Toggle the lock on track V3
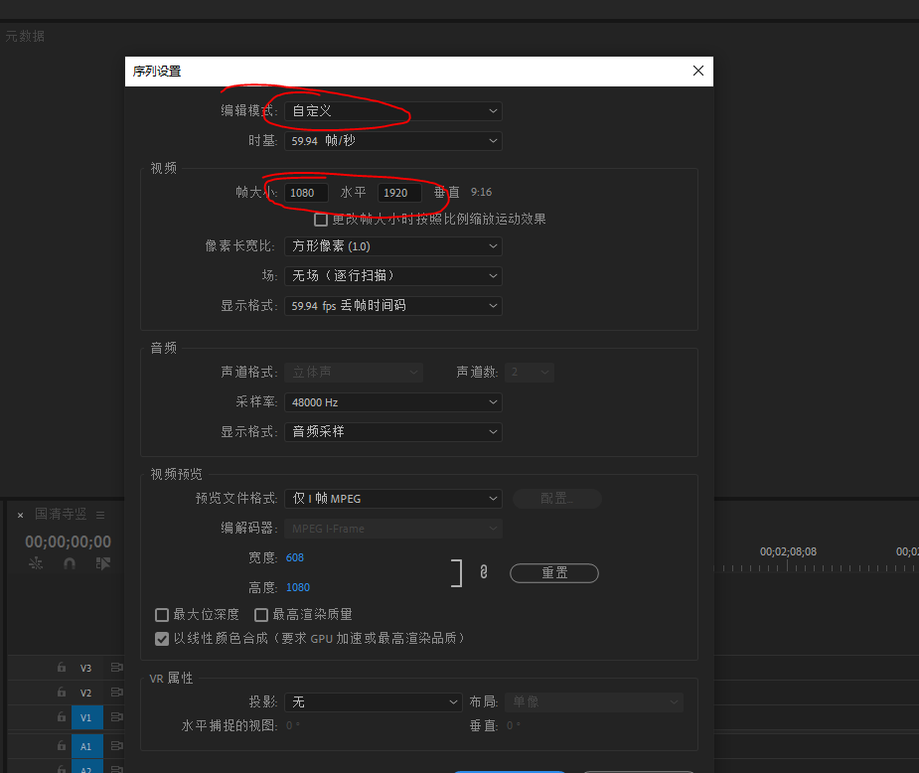This screenshot has height=773, width=919. coord(62,668)
